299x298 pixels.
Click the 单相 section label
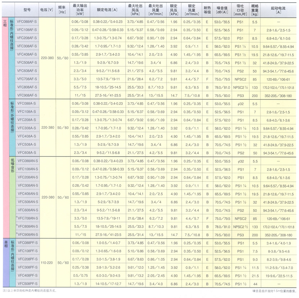(6, 244)
